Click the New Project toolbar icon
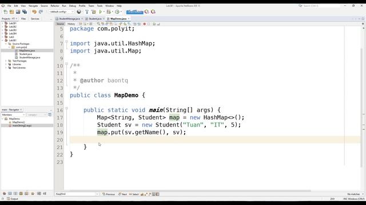Screen dimensions: 366x205 pos(11,11)
